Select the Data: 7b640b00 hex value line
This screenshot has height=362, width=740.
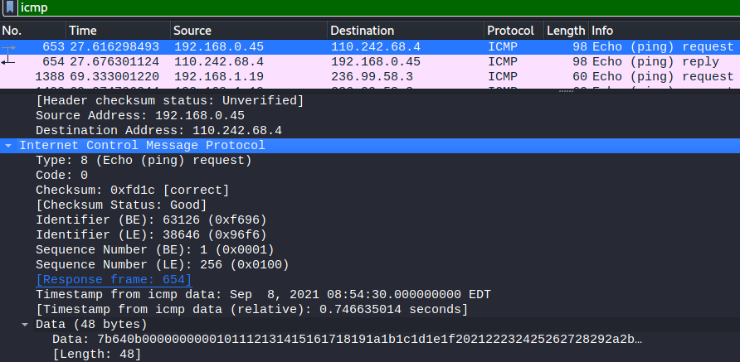click(x=348, y=340)
